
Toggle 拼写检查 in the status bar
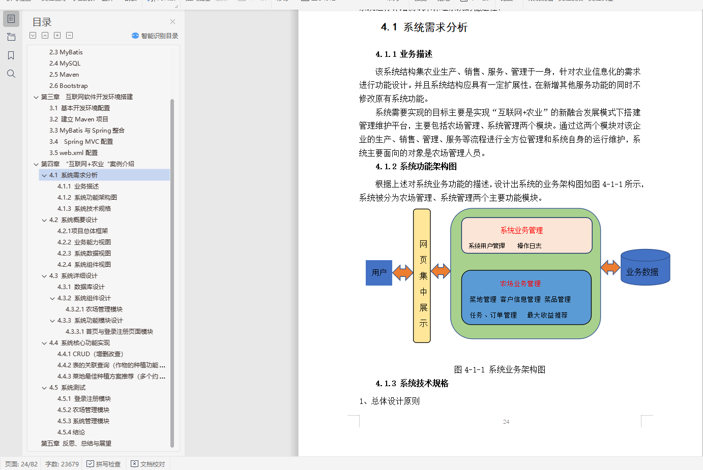pos(104,464)
